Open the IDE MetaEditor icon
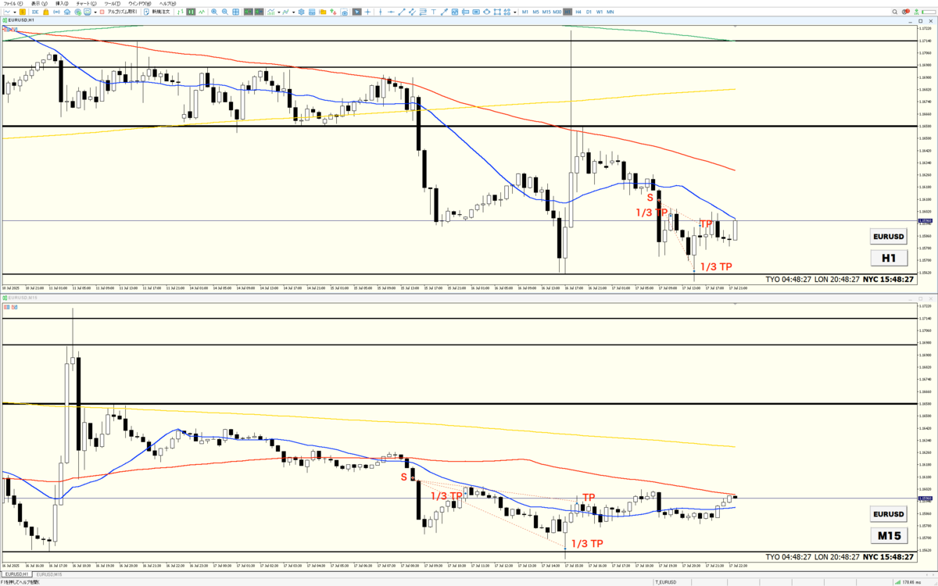This screenshot has height=586, width=938. coord(35,12)
